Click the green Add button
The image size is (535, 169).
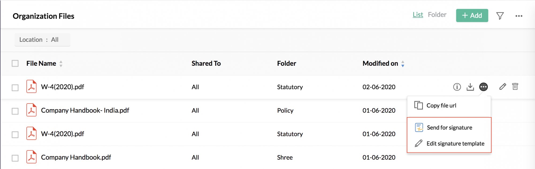click(x=472, y=15)
